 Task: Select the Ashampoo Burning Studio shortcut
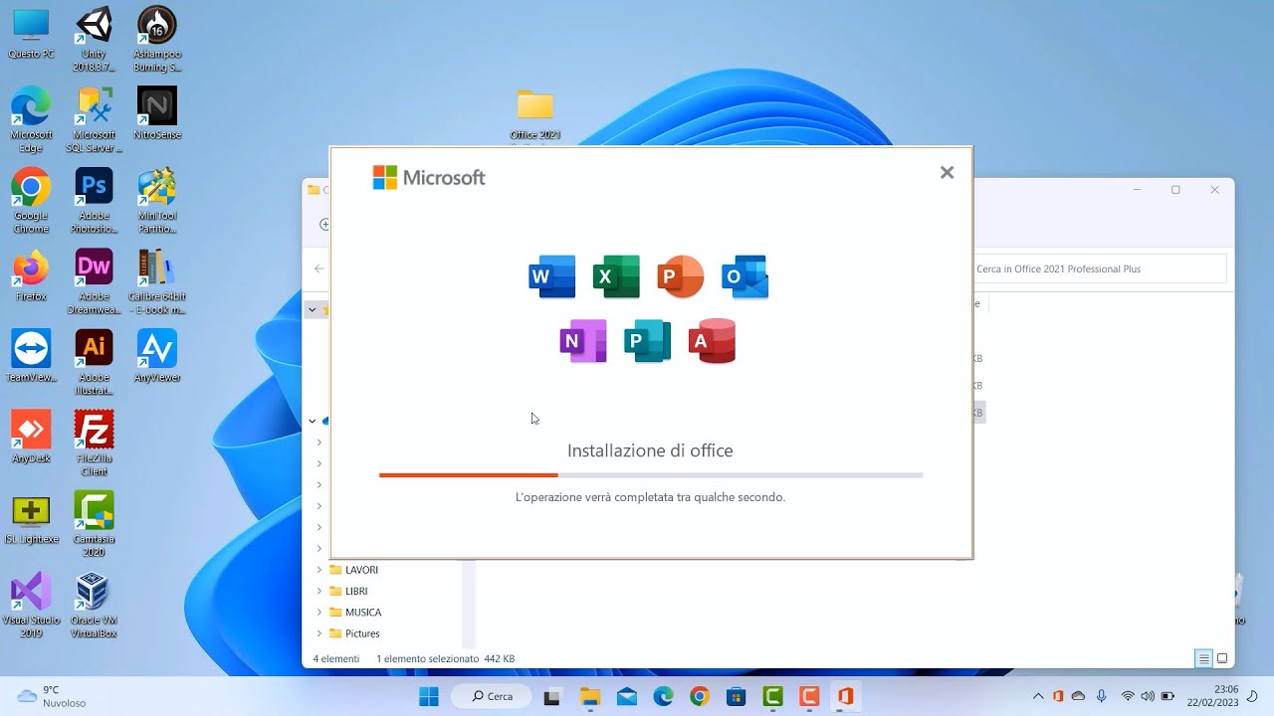coord(156,40)
